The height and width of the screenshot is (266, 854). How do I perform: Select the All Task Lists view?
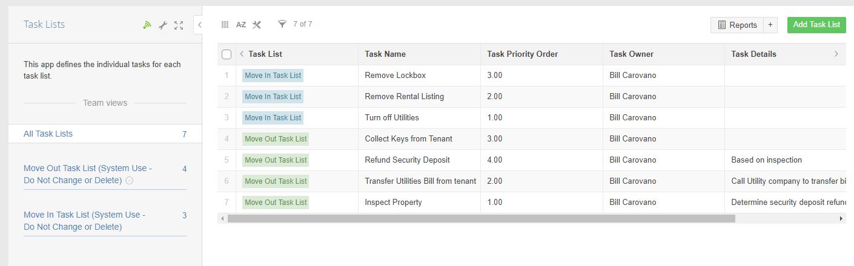click(x=48, y=134)
